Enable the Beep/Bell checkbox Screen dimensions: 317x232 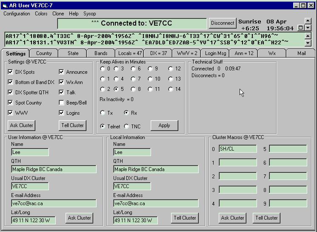coord(62,103)
